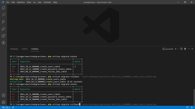Maximize panel size with chevron up
The height and width of the screenshot is (109, 195).
coord(189,49)
